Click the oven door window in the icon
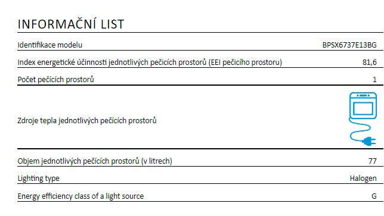Image resolution: width=384 pixels, height=216 pixels. point(363,108)
